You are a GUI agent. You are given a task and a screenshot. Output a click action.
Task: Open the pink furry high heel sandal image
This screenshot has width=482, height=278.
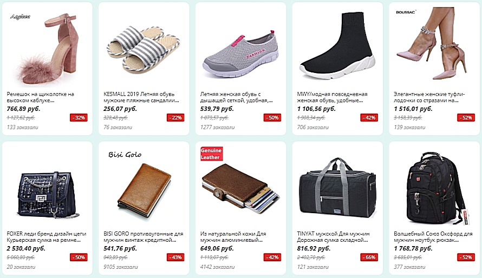pyautogui.click(x=47, y=48)
